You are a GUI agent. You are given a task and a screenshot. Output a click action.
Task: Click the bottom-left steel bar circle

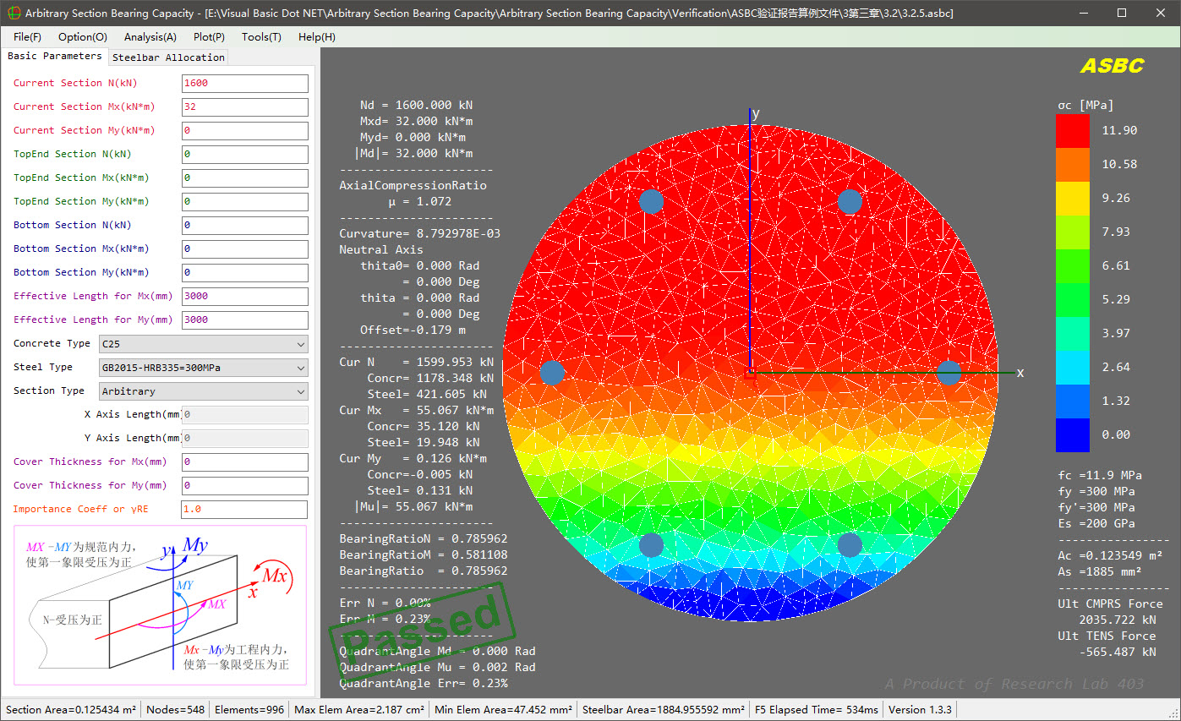coord(651,545)
